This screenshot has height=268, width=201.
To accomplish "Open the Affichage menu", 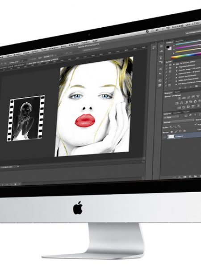I will [74, 45].
